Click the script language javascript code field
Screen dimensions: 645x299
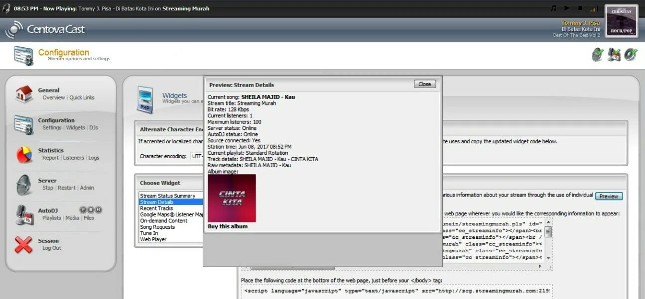coord(397,291)
